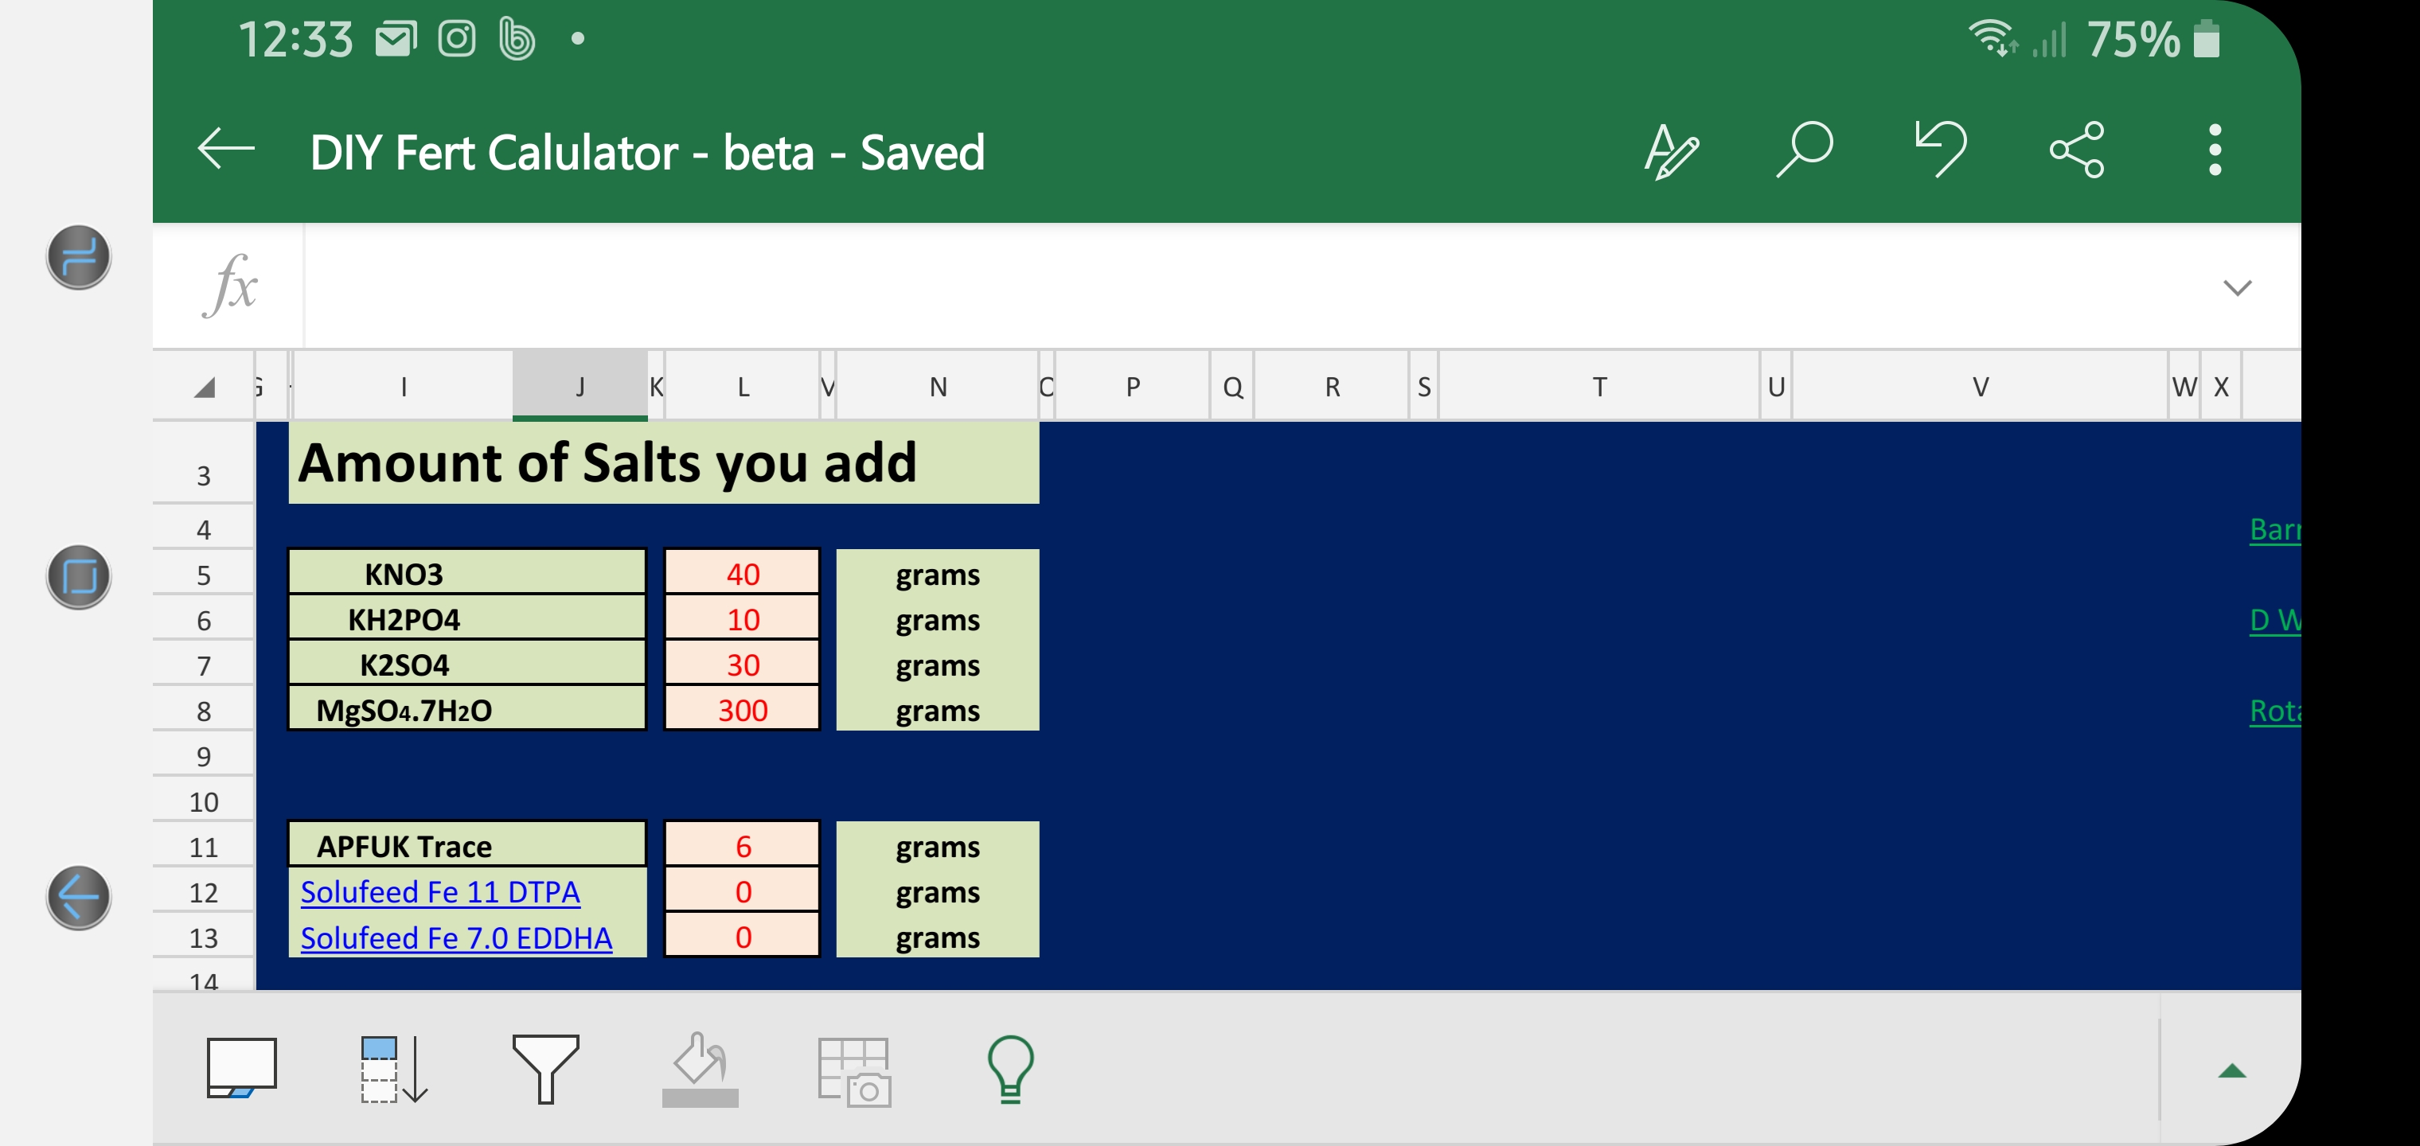Expand the bottom ribbon with up arrow

coord(2231,1071)
